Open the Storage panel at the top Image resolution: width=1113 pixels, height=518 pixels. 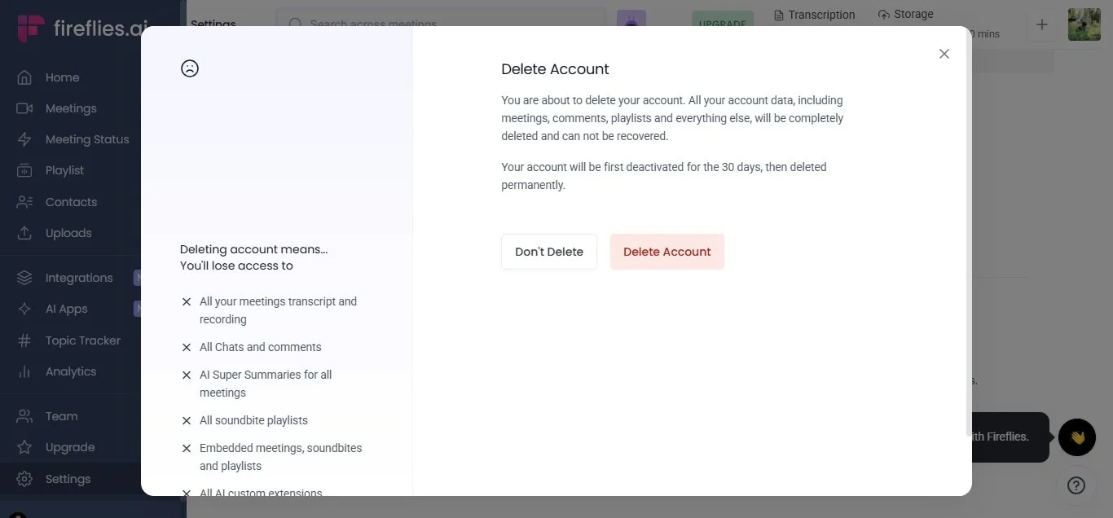(905, 14)
